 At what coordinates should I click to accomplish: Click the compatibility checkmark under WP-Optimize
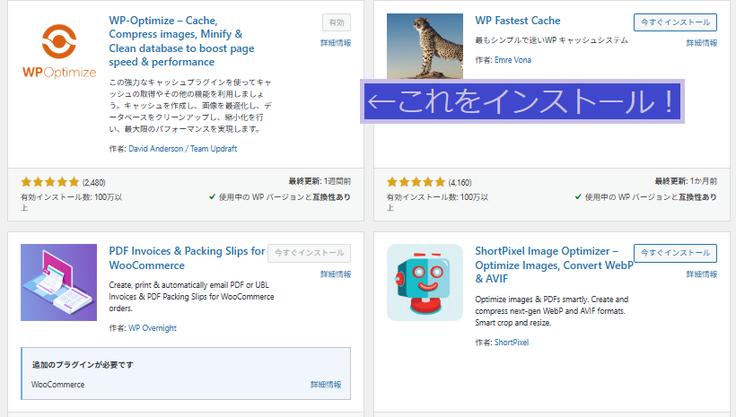coord(212,197)
